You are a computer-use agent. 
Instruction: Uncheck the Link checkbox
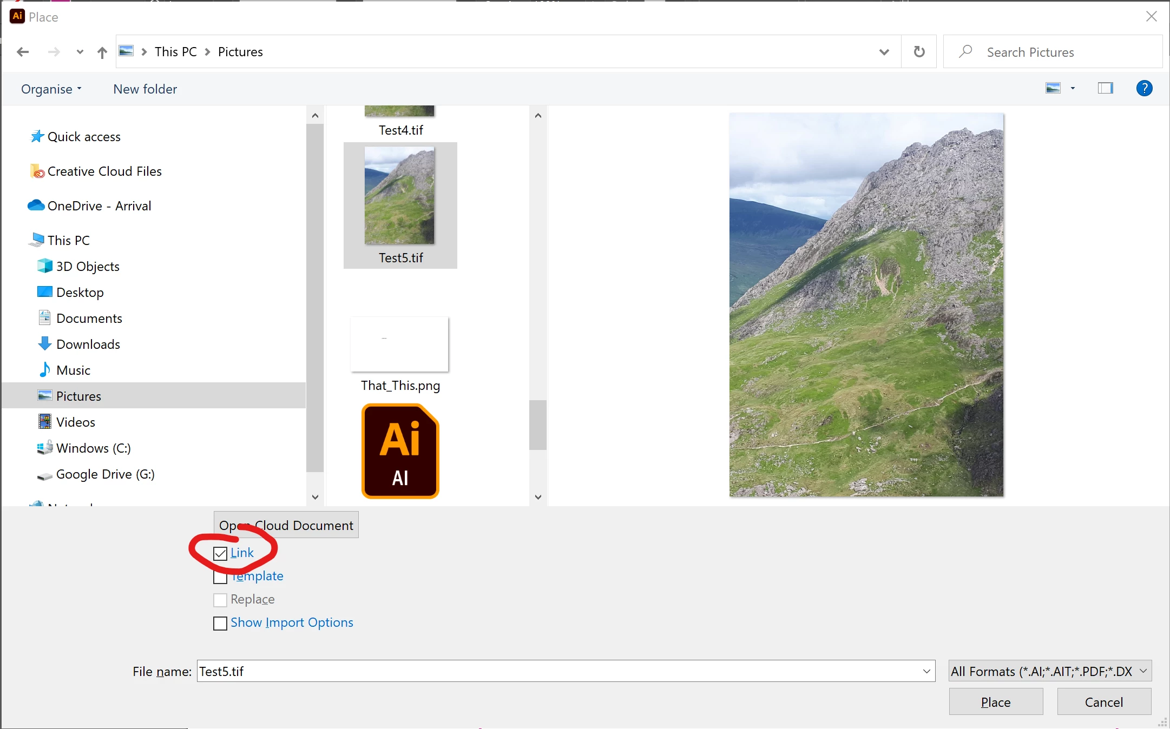[x=220, y=553]
